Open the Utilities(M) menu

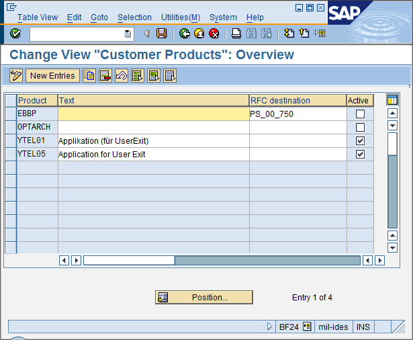pyautogui.click(x=181, y=17)
